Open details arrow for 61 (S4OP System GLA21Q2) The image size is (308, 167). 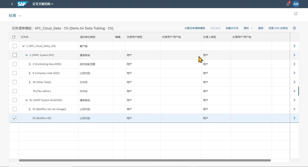click(x=294, y=100)
